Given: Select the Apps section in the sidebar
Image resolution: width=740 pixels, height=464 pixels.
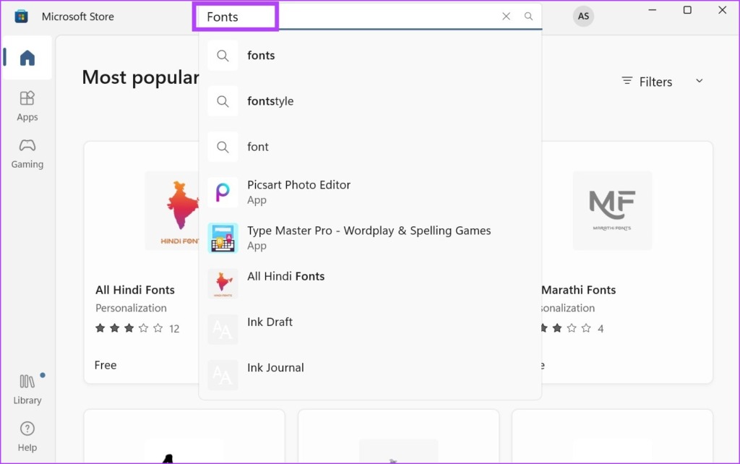Looking at the screenshot, I should click(x=27, y=106).
